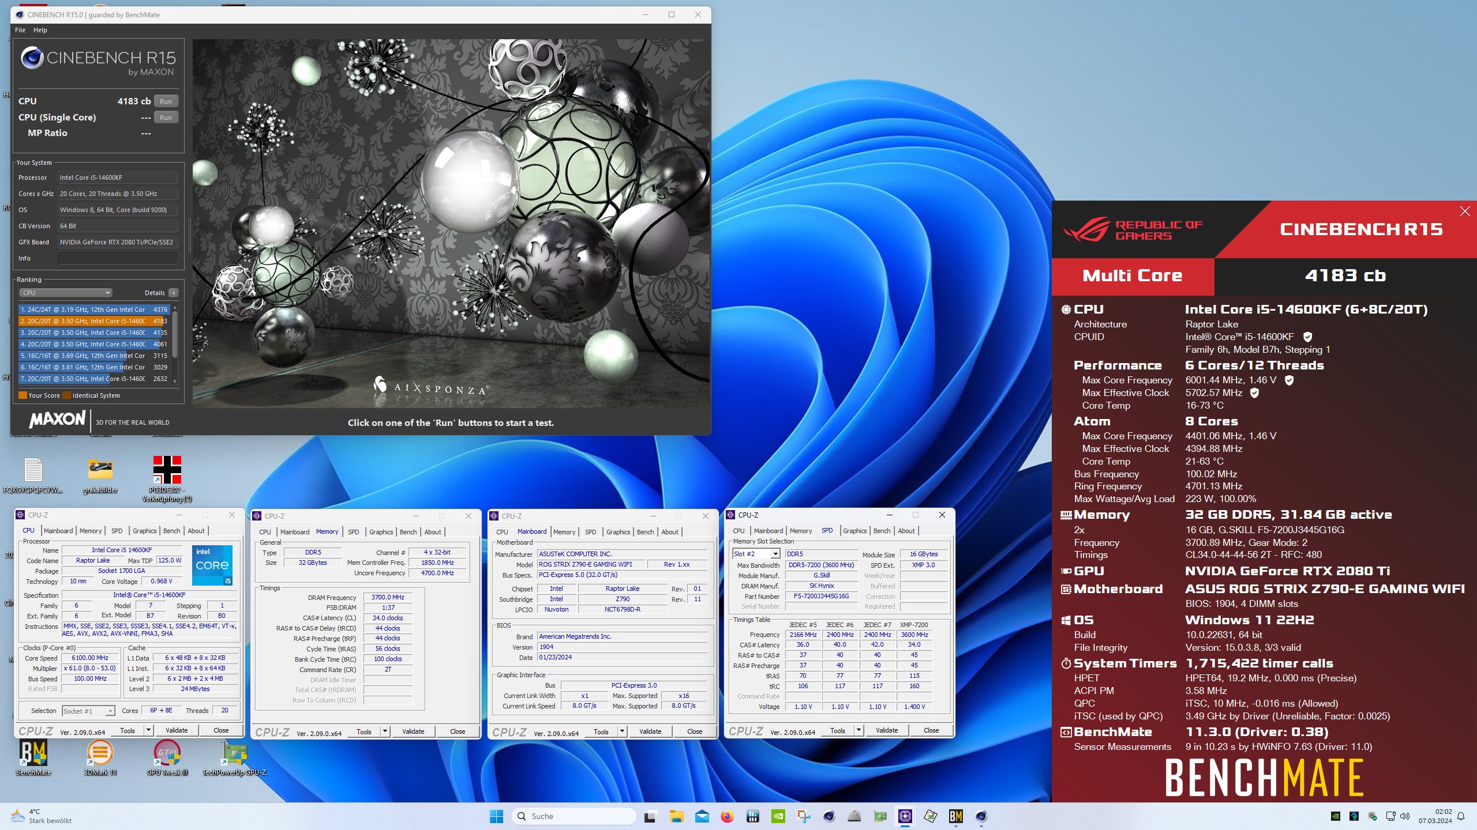Run the CPU multi-core benchmark

(166, 101)
